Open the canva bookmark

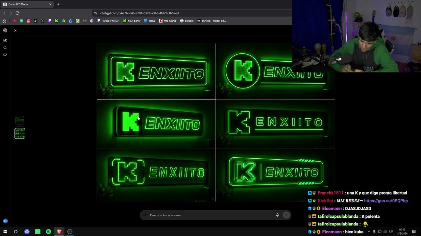pyautogui.click(x=150, y=21)
